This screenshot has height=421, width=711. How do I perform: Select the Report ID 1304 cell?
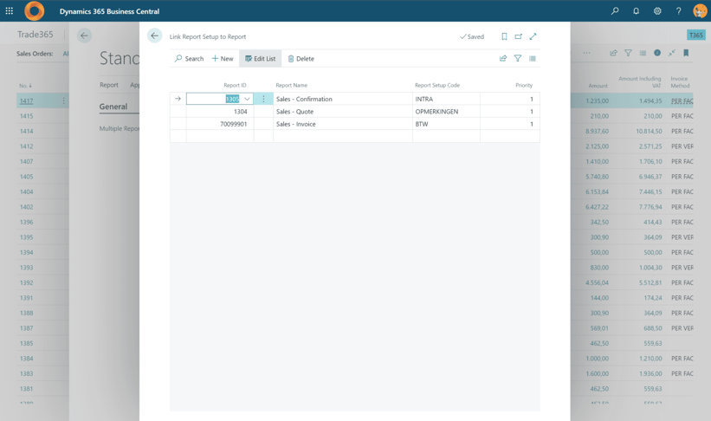[x=220, y=112]
